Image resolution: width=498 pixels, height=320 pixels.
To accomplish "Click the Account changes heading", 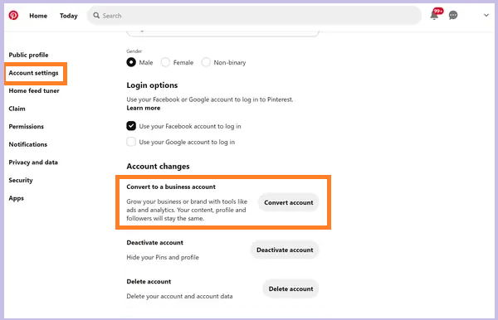I will pos(158,167).
